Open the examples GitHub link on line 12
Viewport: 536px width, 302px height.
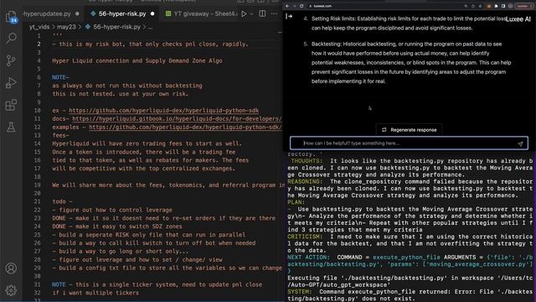186,127
